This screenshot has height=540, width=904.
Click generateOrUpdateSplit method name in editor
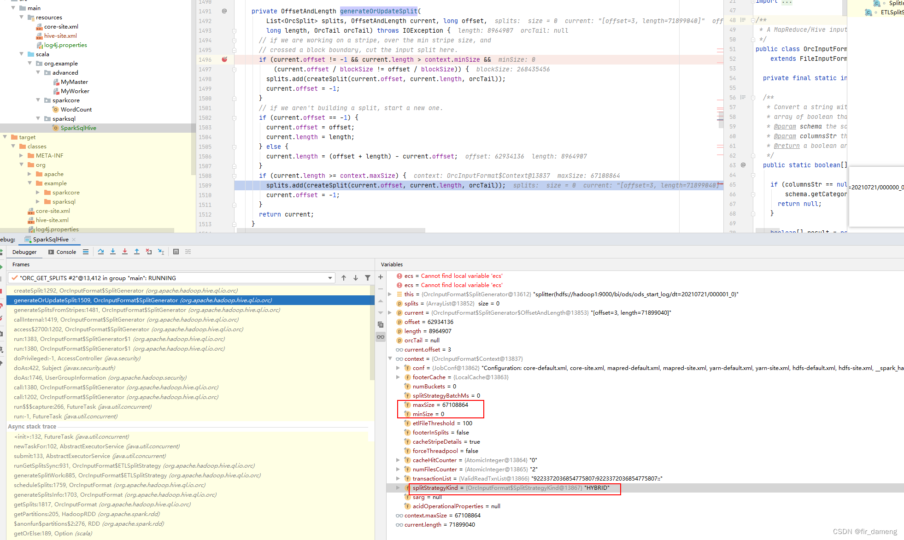(x=379, y=11)
